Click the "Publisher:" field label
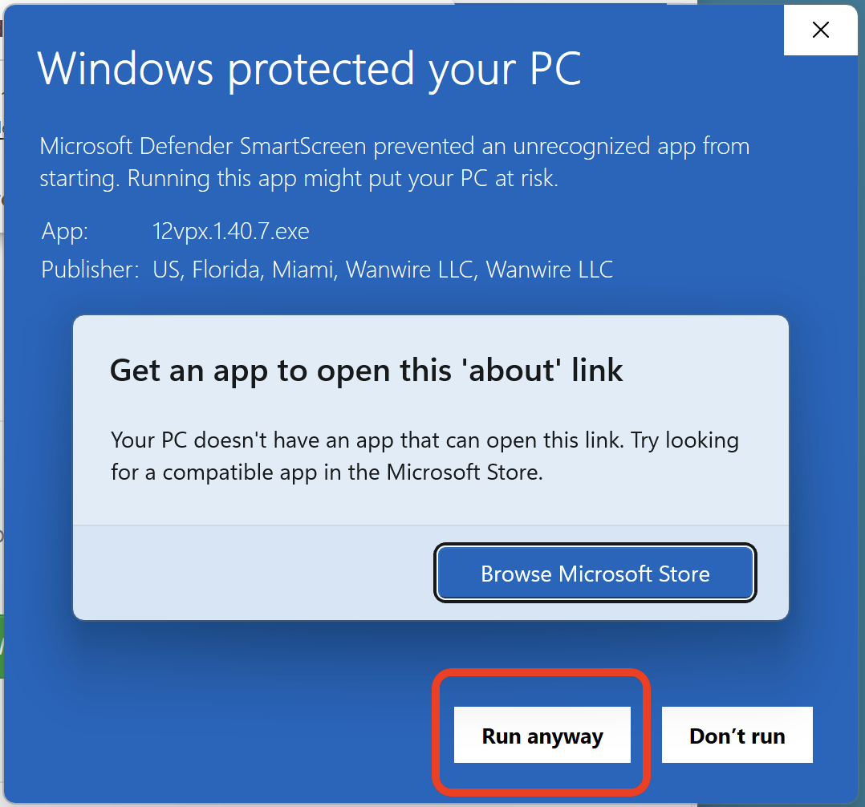The width and height of the screenshot is (865, 807). tap(90, 270)
